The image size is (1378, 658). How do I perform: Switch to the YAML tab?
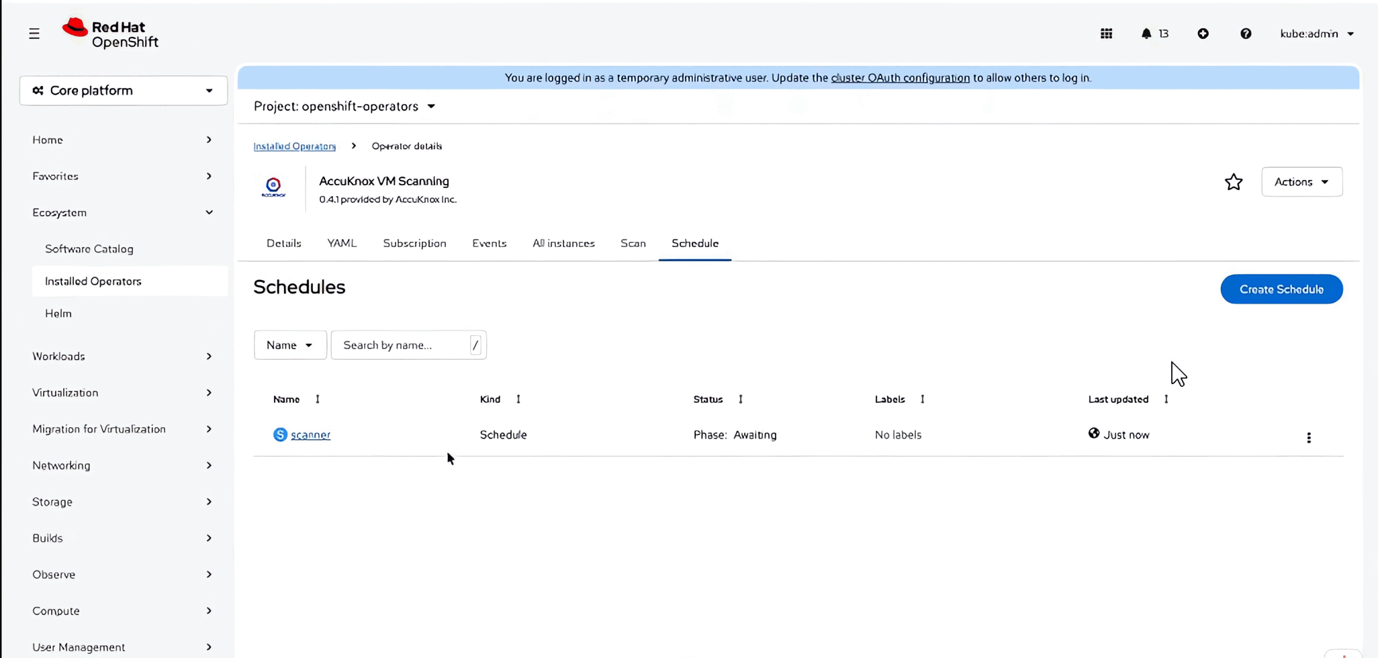pyautogui.click(x=342, y=244)
